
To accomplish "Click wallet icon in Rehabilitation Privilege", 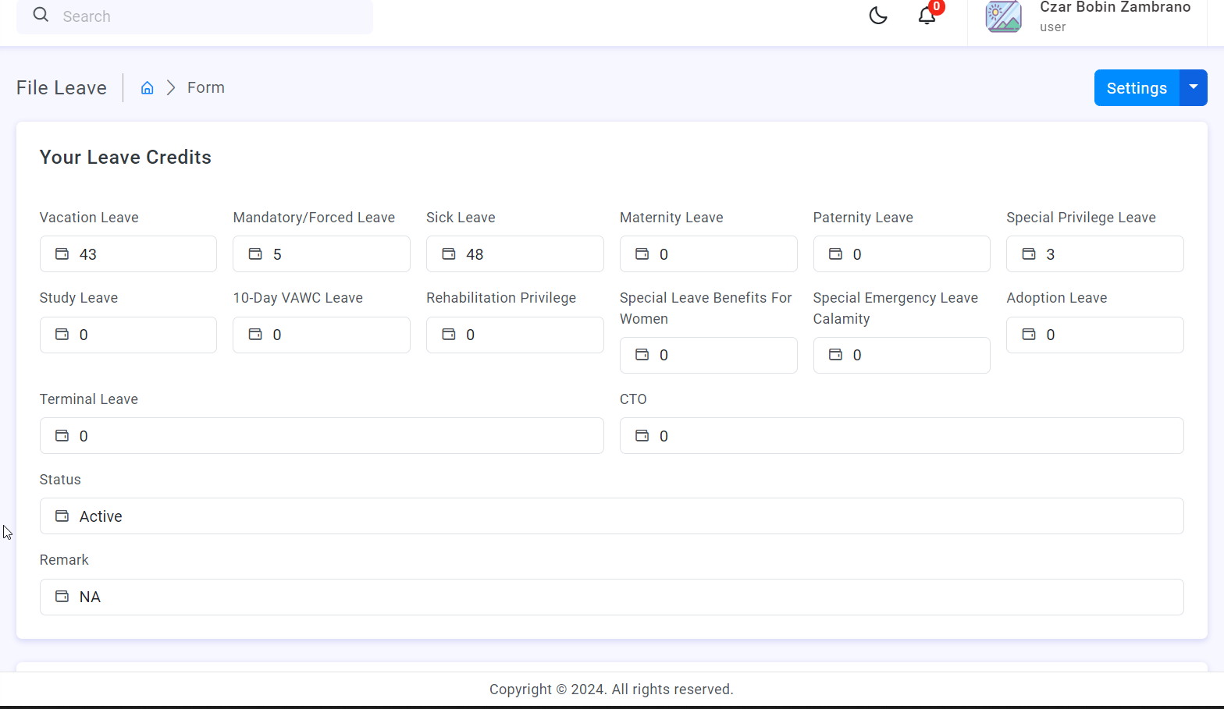I will [x=449, y=334].
